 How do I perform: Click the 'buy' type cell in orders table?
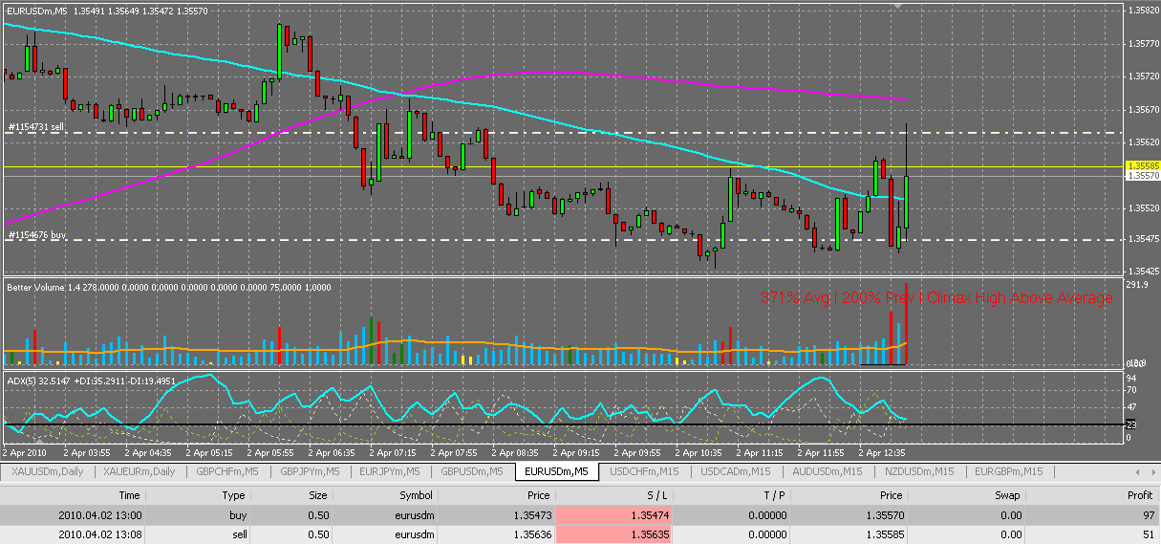[236, 515]
